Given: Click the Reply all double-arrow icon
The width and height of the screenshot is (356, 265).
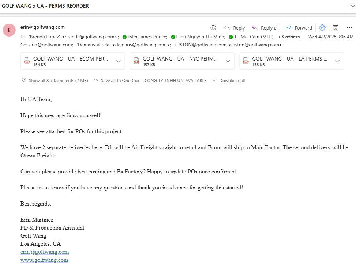Looking at the screenshot, I should 255,28.
